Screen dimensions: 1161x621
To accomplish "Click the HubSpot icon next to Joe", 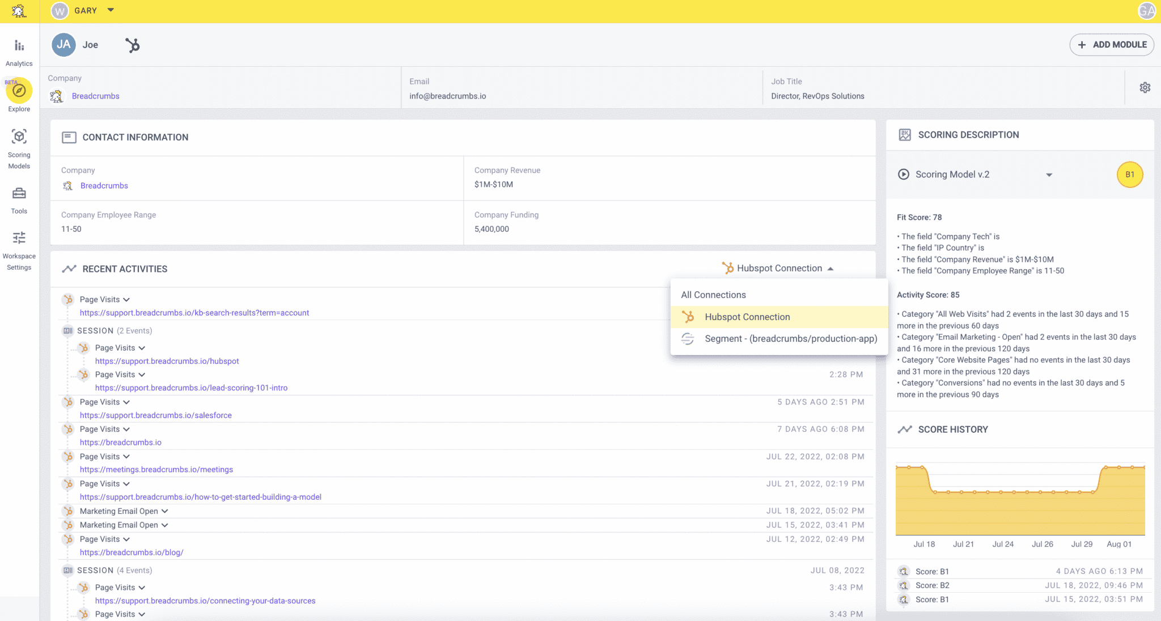I will tap(133, 45).
